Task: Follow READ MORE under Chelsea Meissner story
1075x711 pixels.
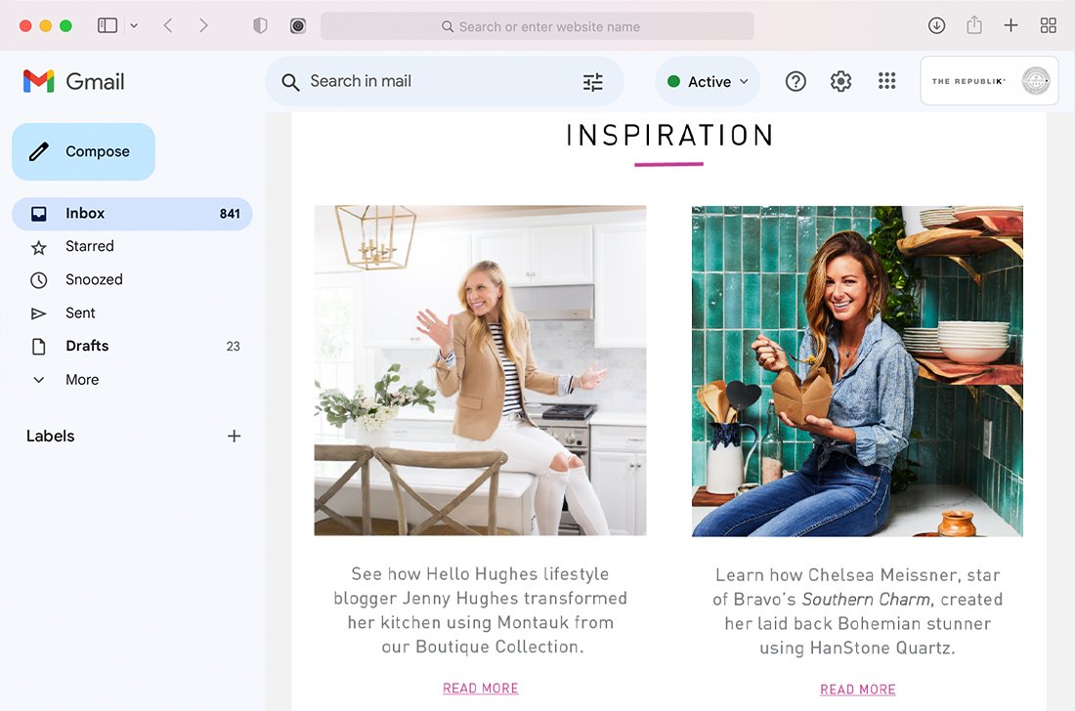Action: tap(858, 690)
